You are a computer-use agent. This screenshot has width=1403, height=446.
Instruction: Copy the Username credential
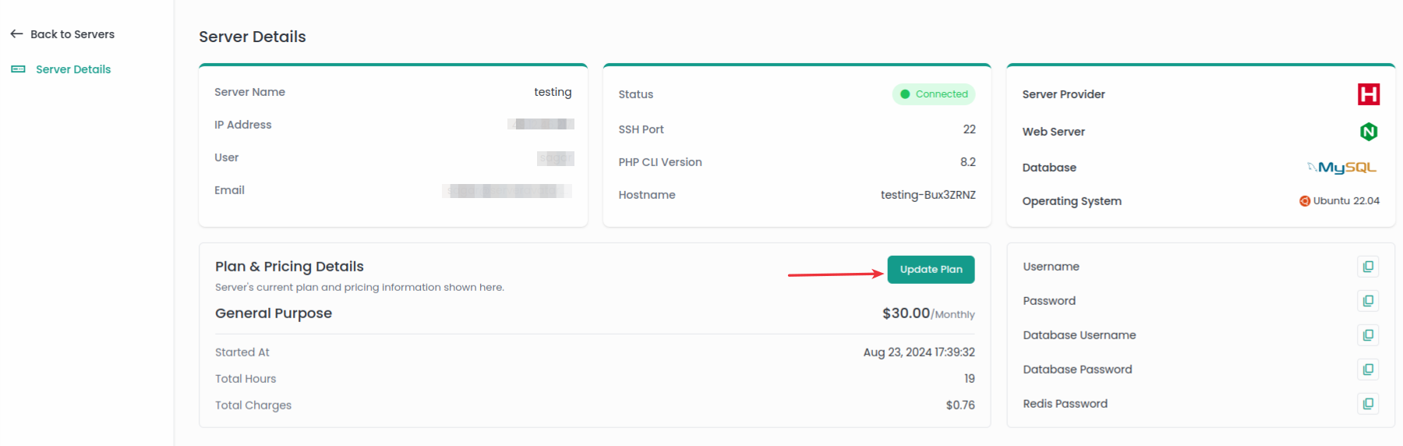tap(1368, 267)
